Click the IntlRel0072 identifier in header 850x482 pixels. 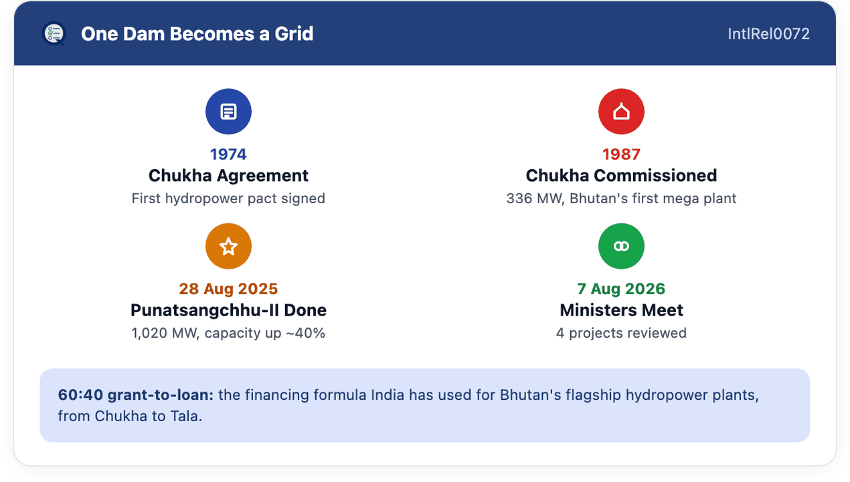(x=768, y=34)
